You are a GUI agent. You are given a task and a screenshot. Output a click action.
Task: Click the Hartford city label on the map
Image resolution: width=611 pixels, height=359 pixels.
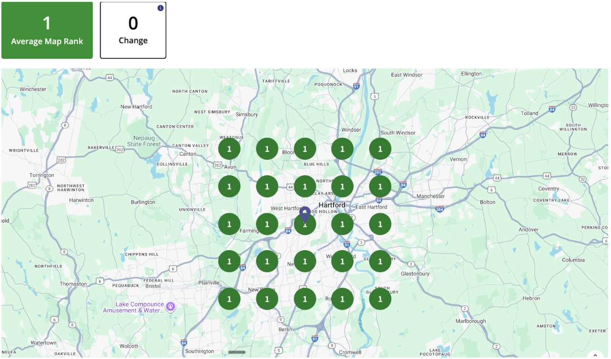(332, 205)
